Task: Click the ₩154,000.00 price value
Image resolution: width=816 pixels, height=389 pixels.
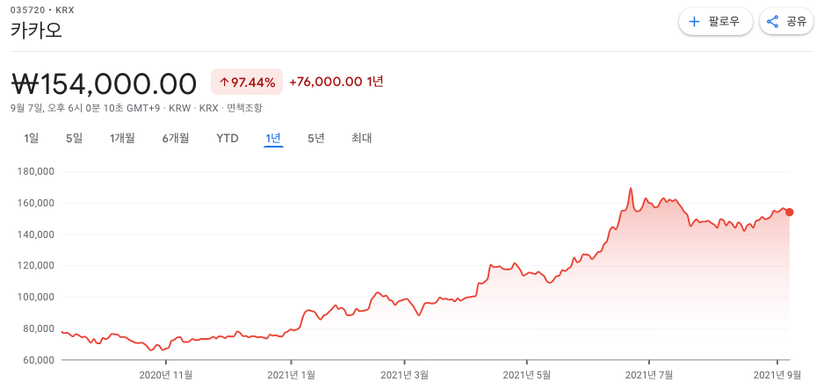Action: point(104,83)
